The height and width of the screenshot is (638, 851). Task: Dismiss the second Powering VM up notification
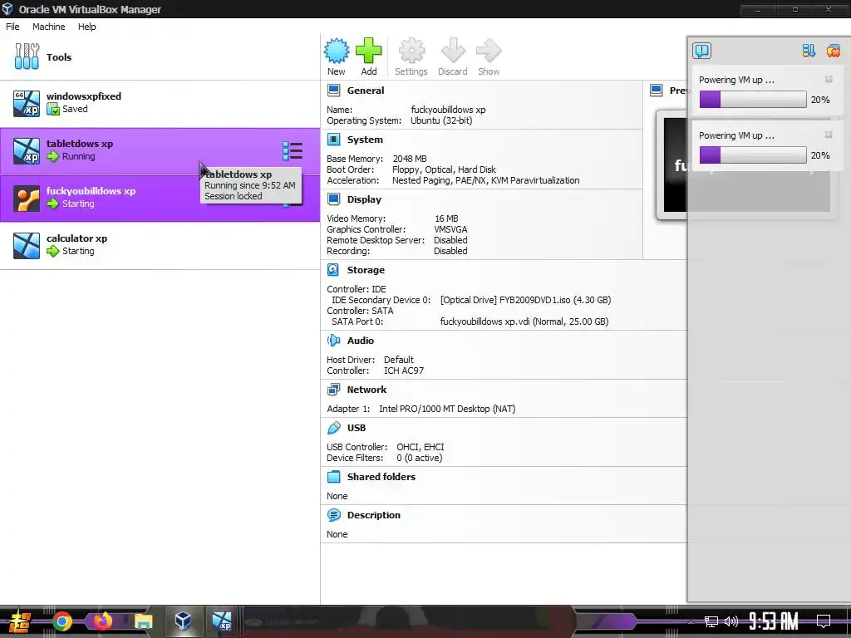[x=829, y=135]
